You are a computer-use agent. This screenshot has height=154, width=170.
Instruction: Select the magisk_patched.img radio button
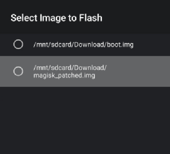click(x=18, y=71)
